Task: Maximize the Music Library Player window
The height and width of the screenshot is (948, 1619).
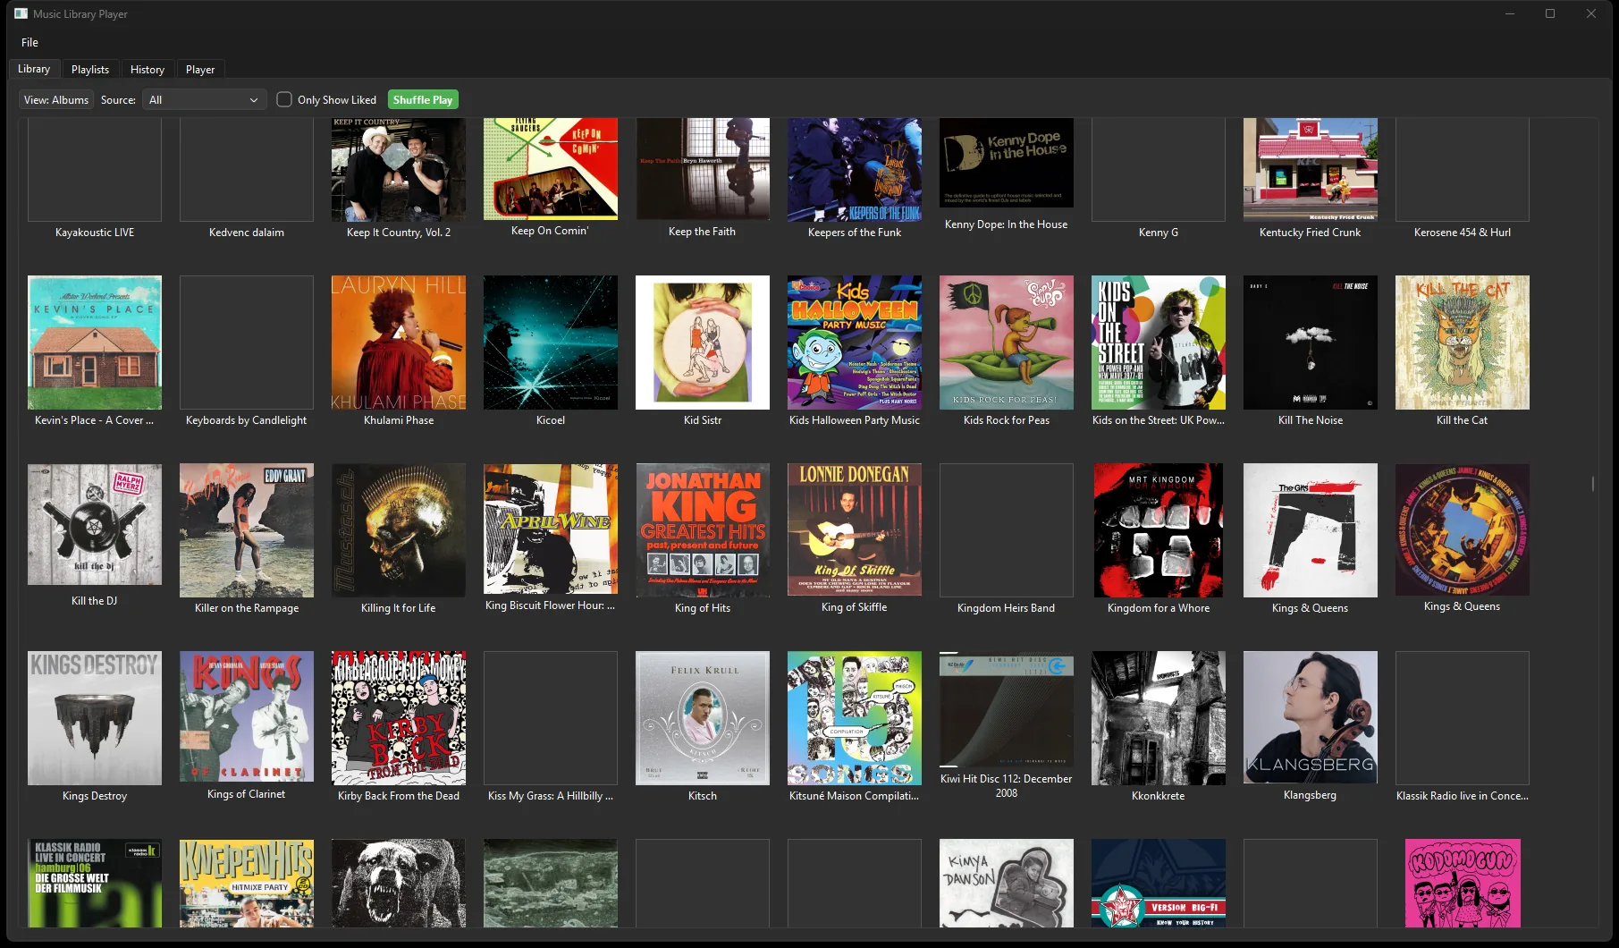Action: click(1550, 13)
